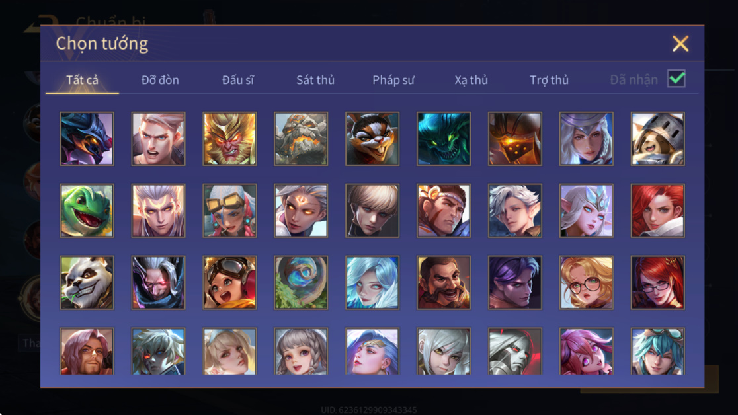Open the Trợ thủ tab
The width and height of the screenshot is (738, 415).
coord(550,80)
